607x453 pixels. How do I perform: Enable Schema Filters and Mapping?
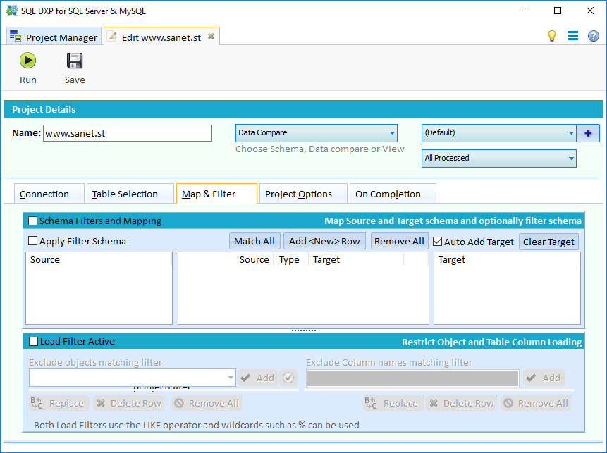[32, 221]
